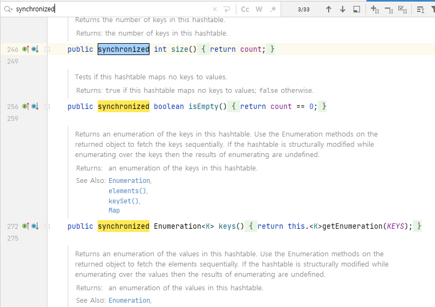Click overridden-by icon on line 246
Screen dimensions: 435x307
pos(35,49)
